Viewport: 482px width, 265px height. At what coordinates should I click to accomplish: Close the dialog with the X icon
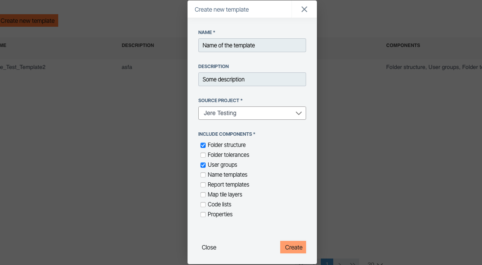304,9
